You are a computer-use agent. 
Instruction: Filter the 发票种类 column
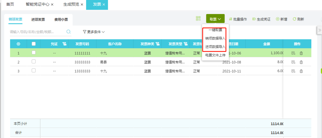tap(158, 44)
